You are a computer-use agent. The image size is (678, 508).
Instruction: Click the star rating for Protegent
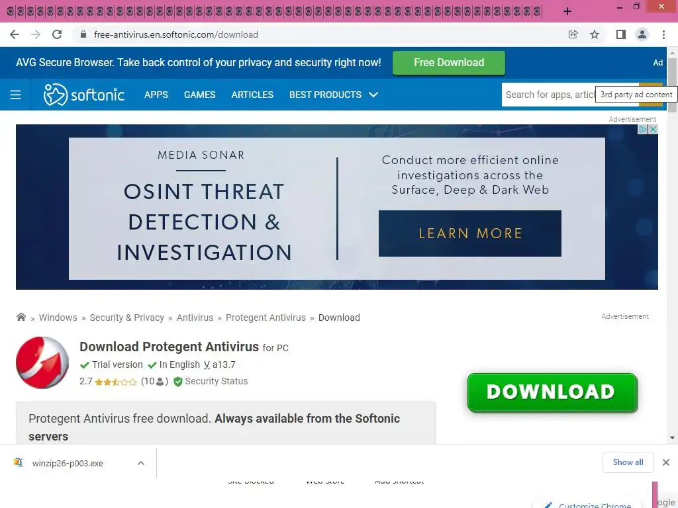tap(115, 382)
